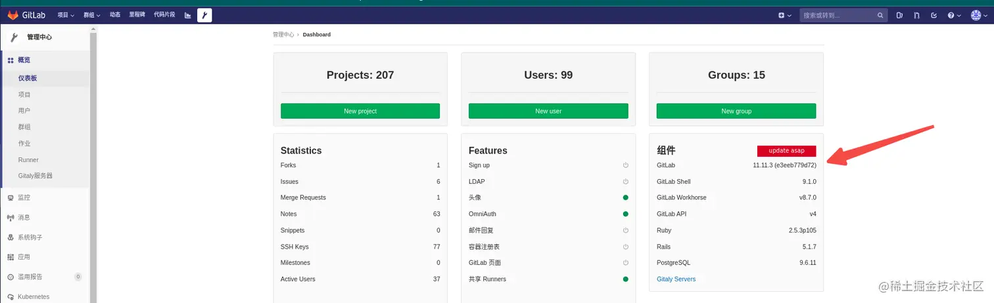This screenshot has width=994, height=303.
Task: Click the 滥用报告 count badge showing 0
Action: coord(78,277)
